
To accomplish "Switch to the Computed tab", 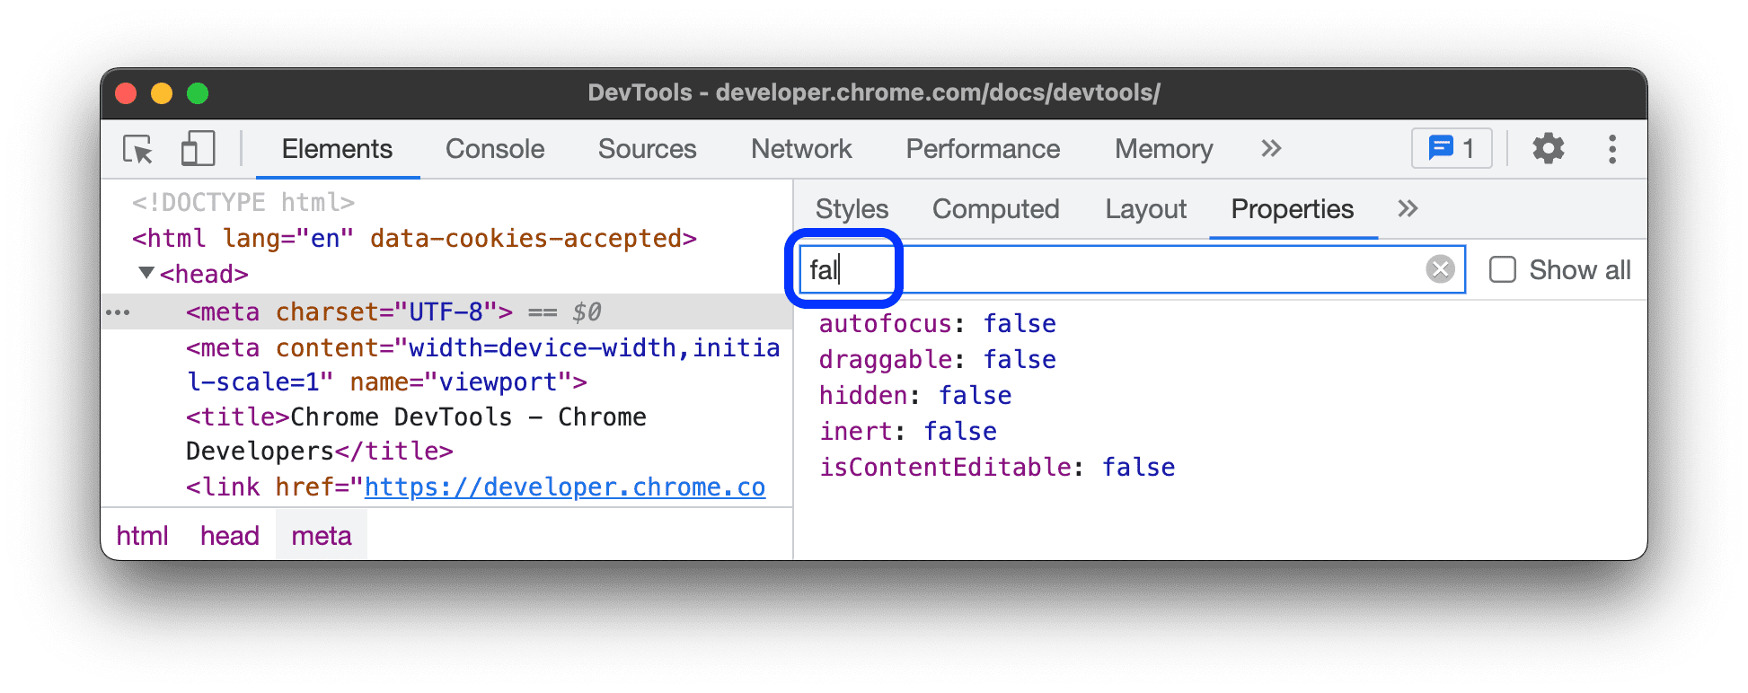I will tap(994, 209).
